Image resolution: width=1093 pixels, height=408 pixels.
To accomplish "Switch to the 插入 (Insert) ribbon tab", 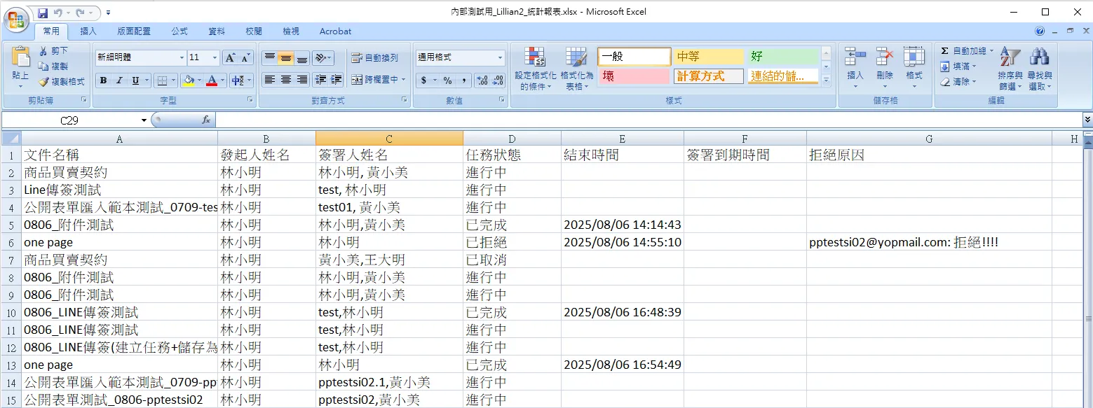I will click(x=88, y=31).
